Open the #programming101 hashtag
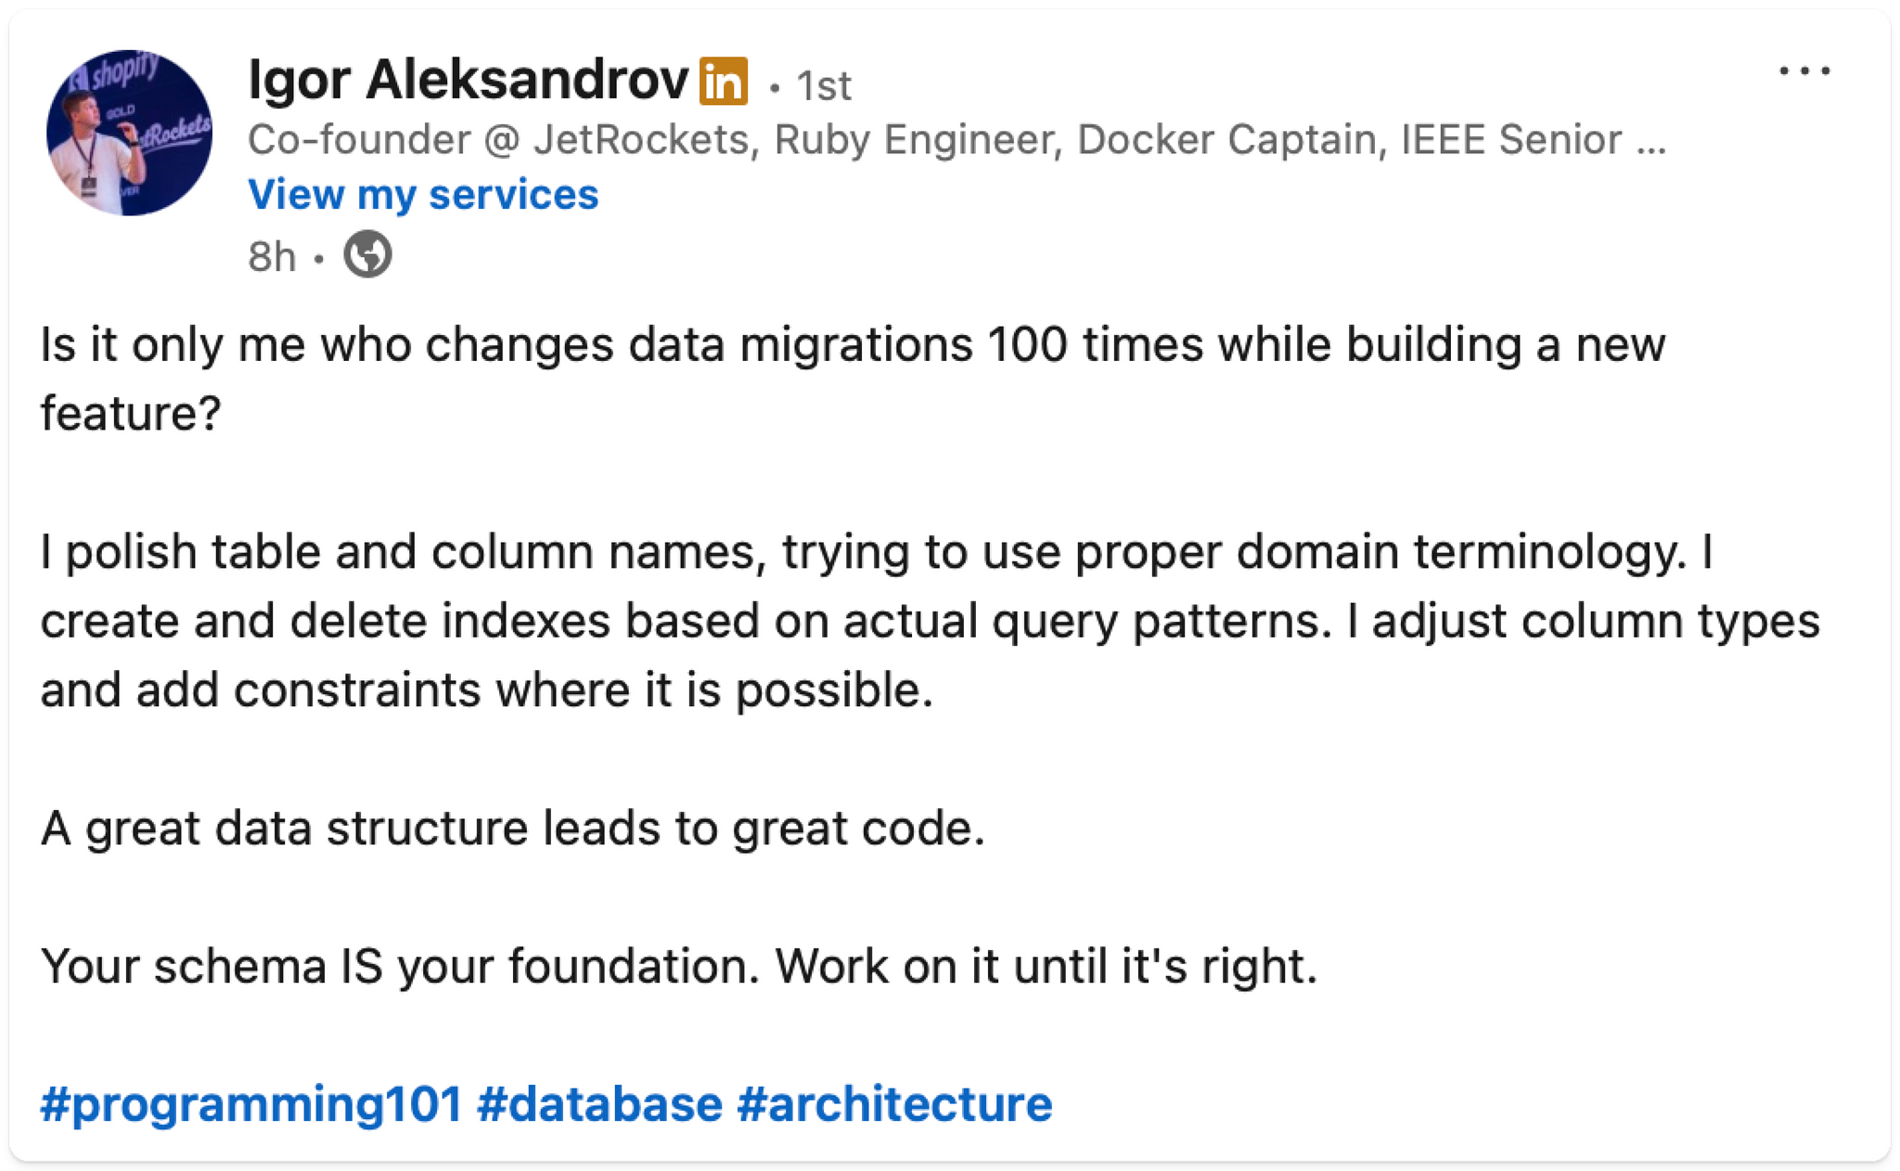 tap(250, 1104)
